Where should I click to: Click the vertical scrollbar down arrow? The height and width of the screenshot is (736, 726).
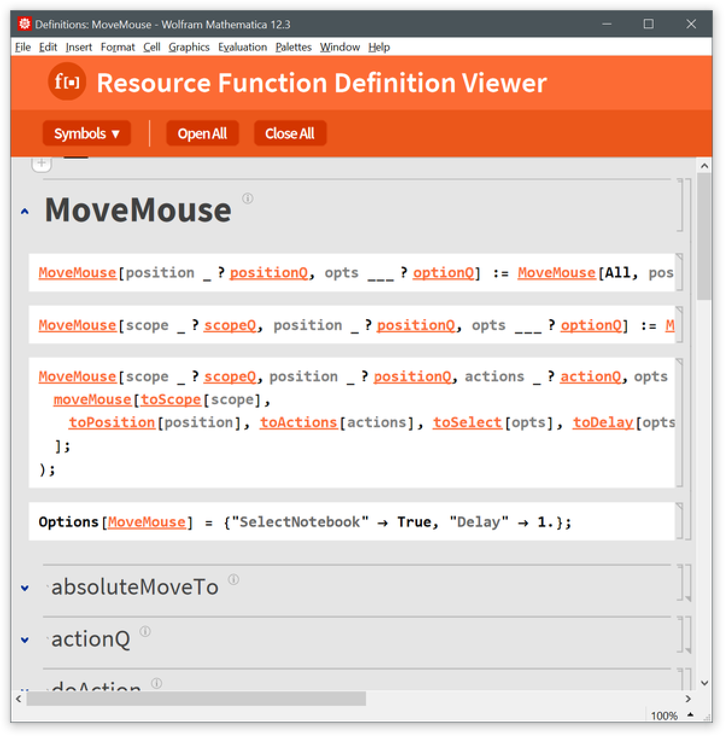(x=704, y=683)
